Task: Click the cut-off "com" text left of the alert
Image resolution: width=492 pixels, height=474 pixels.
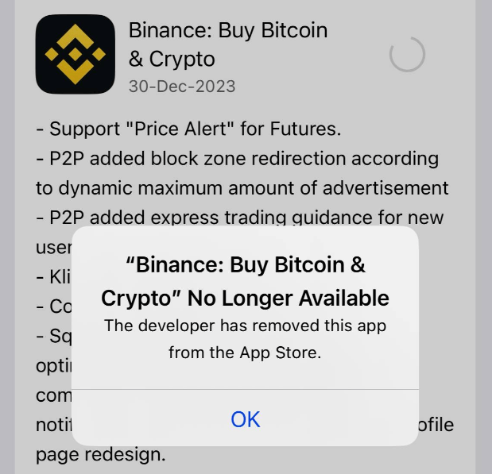Action: click(53, 395)
